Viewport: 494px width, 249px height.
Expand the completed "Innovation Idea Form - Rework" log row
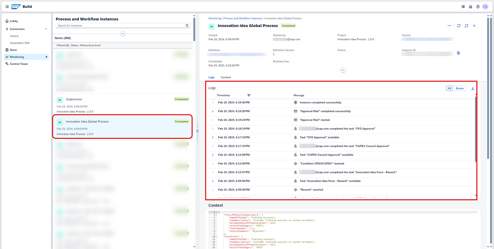(x=213, y=172)
